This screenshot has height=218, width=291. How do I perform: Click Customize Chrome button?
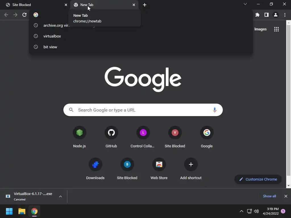(258, 179)
